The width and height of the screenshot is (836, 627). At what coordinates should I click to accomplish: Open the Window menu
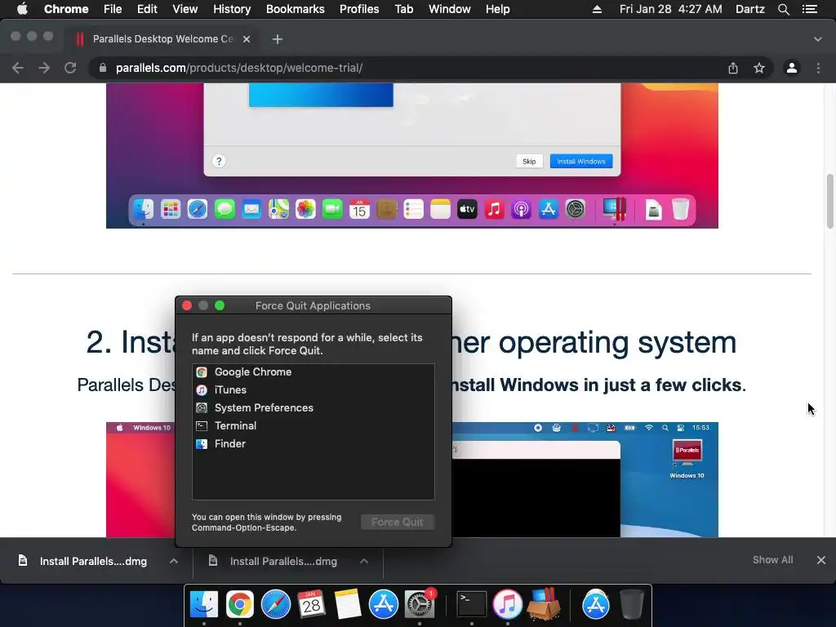pos(450,9)
